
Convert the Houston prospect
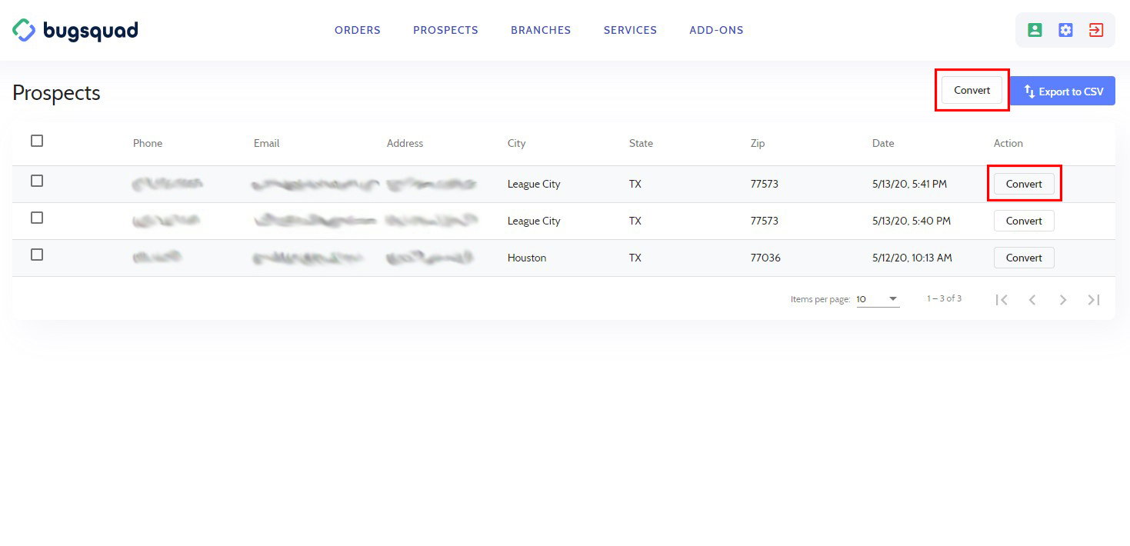tap(1024, 258)
